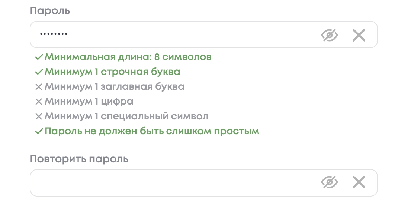Screen dimensions: 395x201
Task: Click the green checkmark beside слишком простым rule
Action: (x=39, y=132)
